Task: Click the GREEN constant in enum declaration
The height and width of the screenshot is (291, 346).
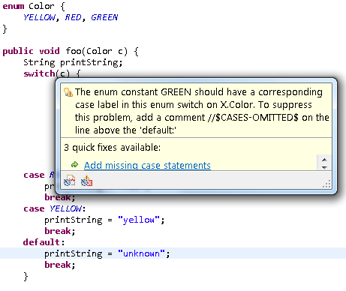Action: (104, 17)
